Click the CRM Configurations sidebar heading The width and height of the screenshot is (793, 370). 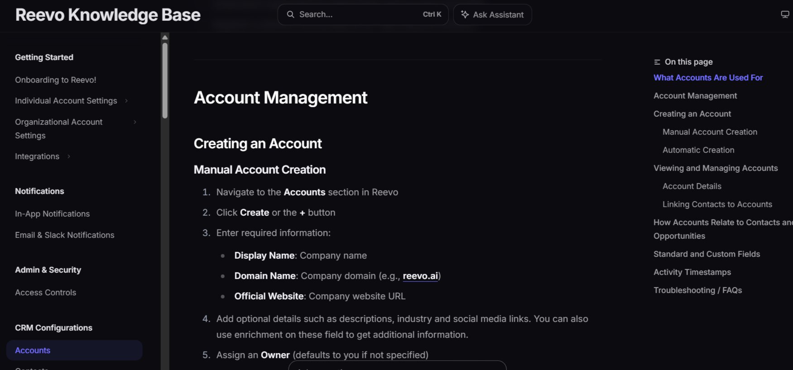(x=54, y=328)
